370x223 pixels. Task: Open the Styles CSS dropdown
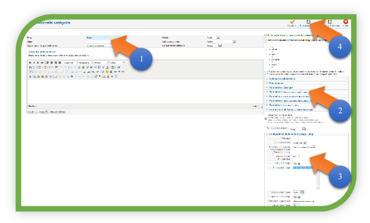[x=70, y=63]
